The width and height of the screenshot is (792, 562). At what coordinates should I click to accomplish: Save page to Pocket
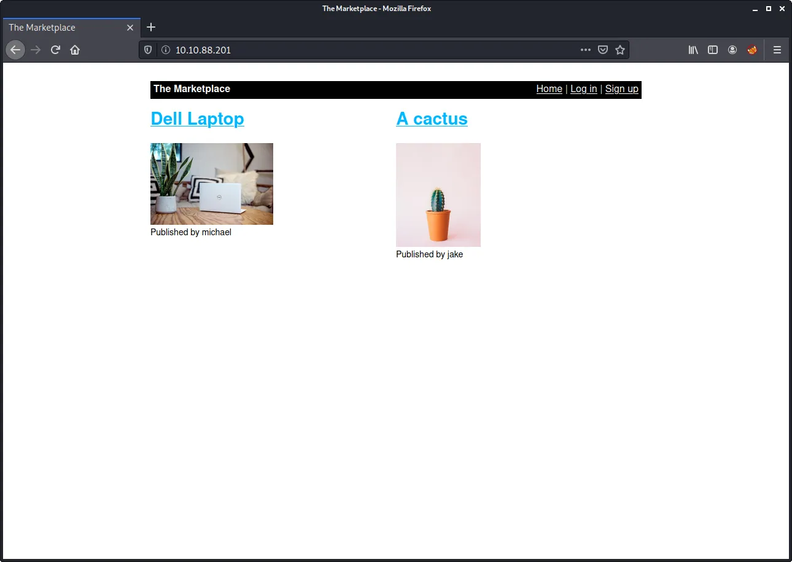pyautogui.click(x=603, y=50)
